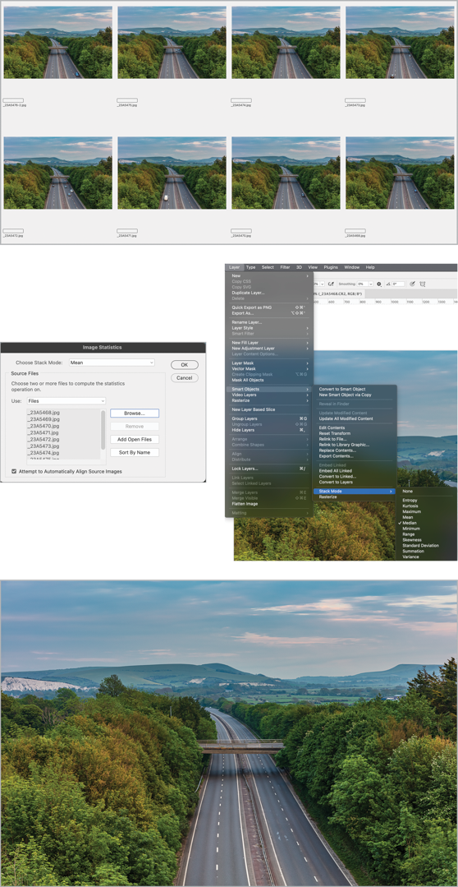
Task: Expand the Layer Style submenu
Action: [269, 328]
